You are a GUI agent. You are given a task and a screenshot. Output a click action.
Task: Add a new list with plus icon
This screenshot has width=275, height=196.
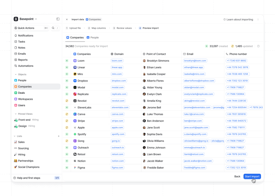(59, 136)
